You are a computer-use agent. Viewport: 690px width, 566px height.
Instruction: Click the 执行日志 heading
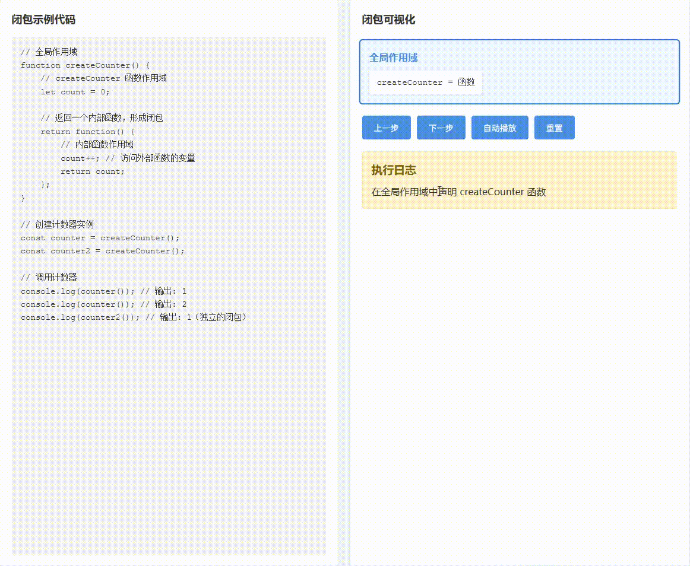pyautogui.click(x=394, y=170)
